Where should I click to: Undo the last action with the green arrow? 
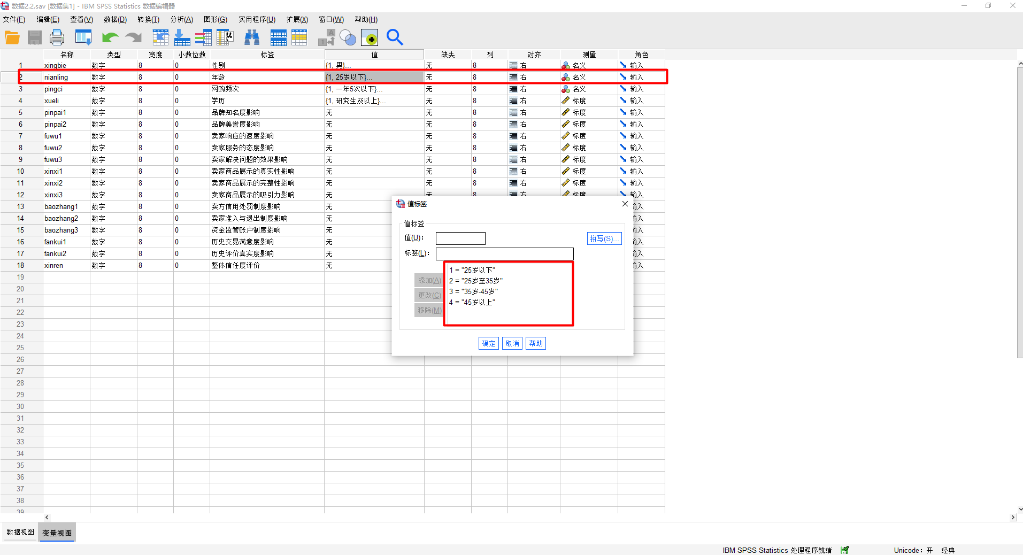tap(110, 37)
